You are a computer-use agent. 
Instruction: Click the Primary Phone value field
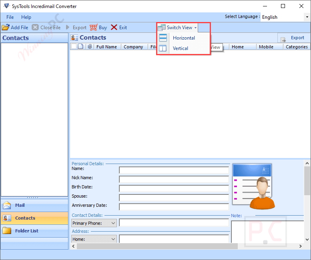click(x=174, y=222)
